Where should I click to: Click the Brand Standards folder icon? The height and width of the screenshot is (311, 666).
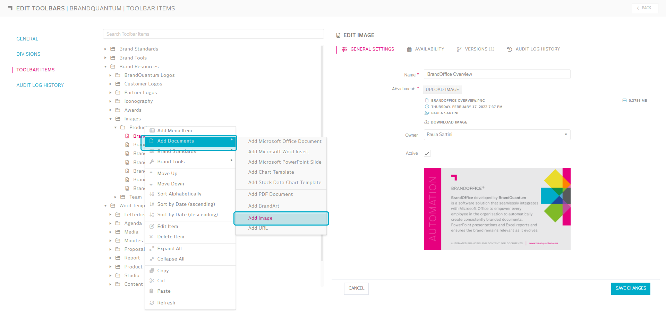tap(113, 49)
